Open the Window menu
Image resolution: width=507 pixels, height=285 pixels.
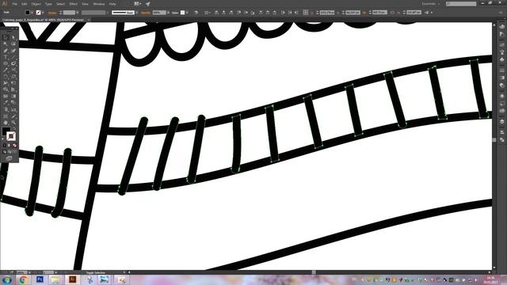coord(99,4)
